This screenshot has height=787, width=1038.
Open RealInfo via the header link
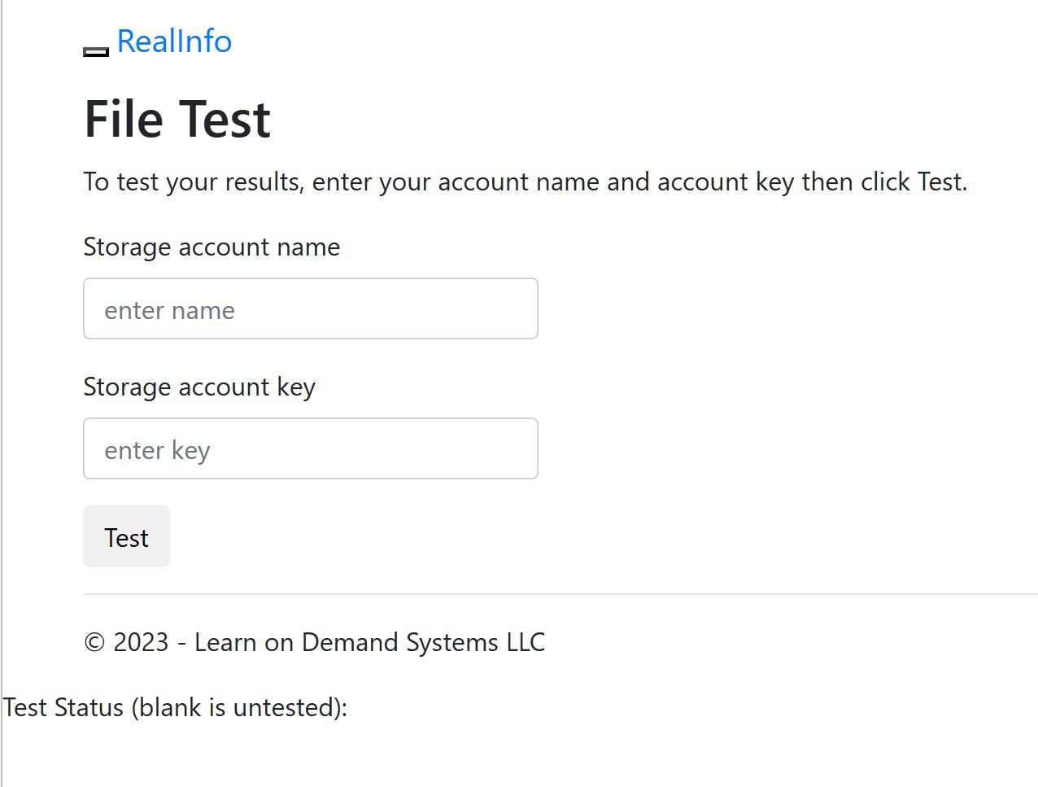(x=174, y=42)
